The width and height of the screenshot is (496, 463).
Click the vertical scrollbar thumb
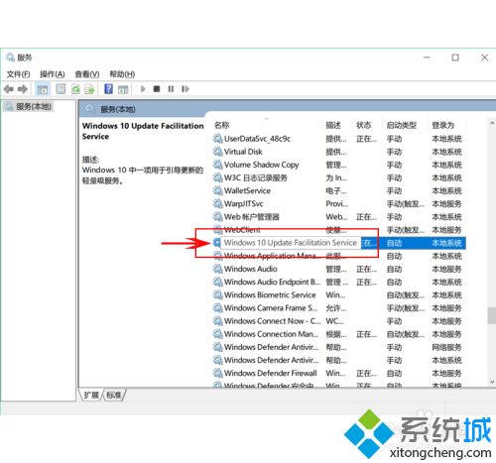coord(491,315)
